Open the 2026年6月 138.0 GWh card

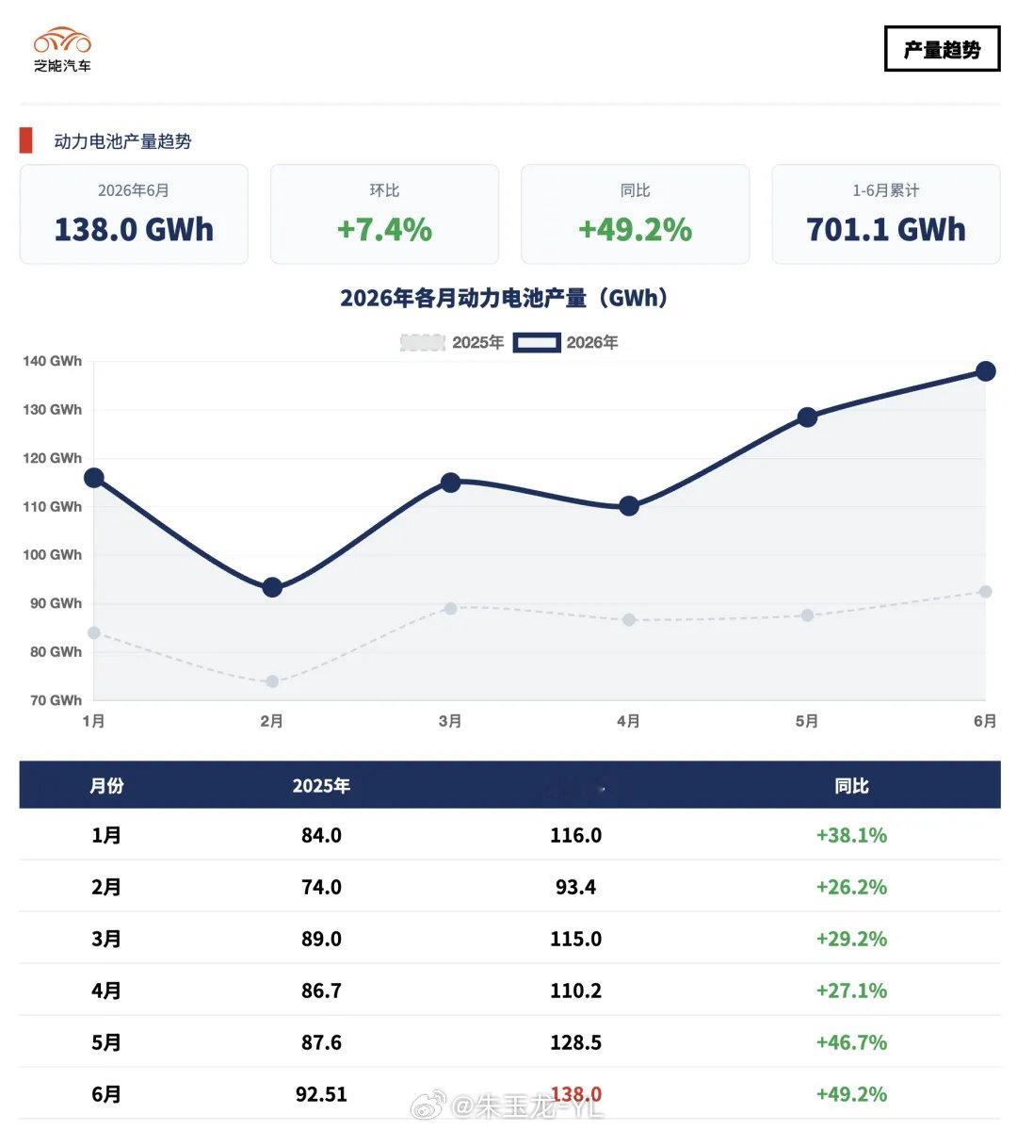pyautogui.click(x=134, y=214)
